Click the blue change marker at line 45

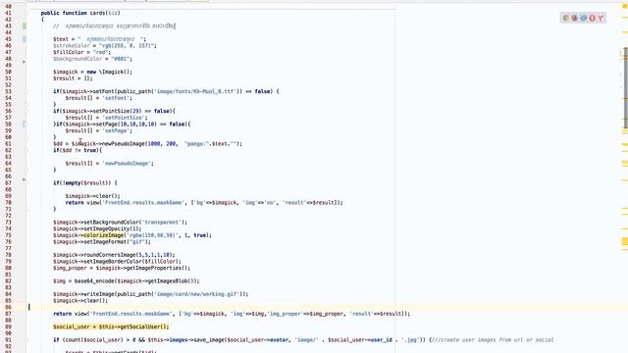(24, 39)
